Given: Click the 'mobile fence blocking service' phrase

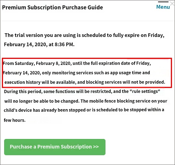Looking at the screenshot, I should click(x=120, y=101).
